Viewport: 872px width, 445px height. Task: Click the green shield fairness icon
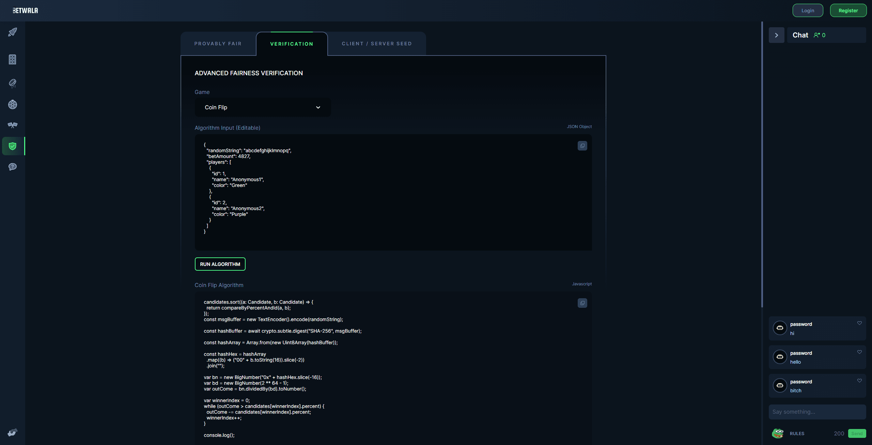(x=13, y=146)
